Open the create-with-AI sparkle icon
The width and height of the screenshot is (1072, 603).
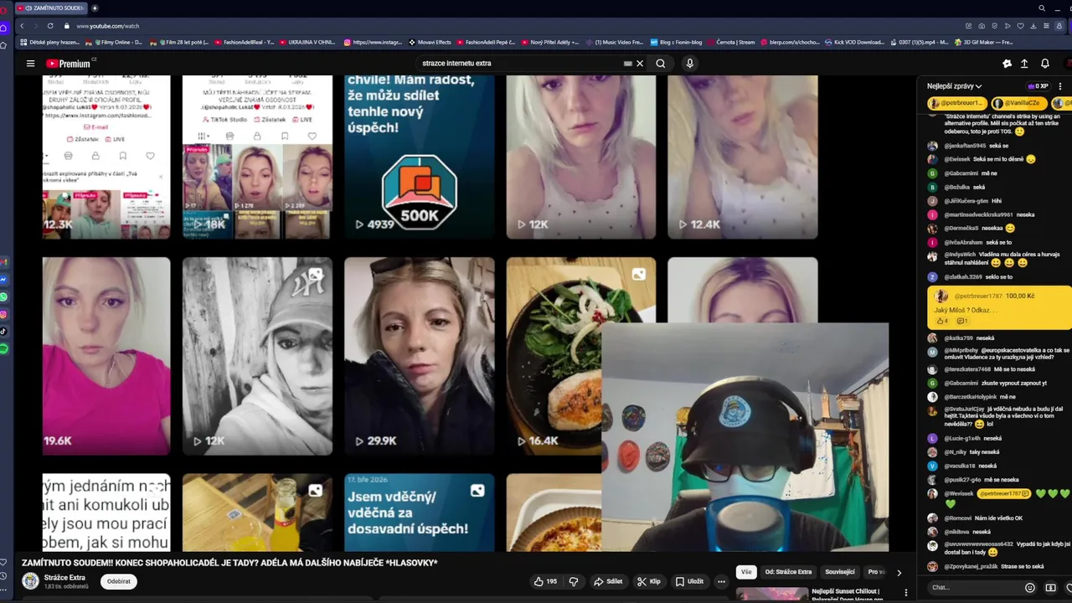pos(1007,64)
